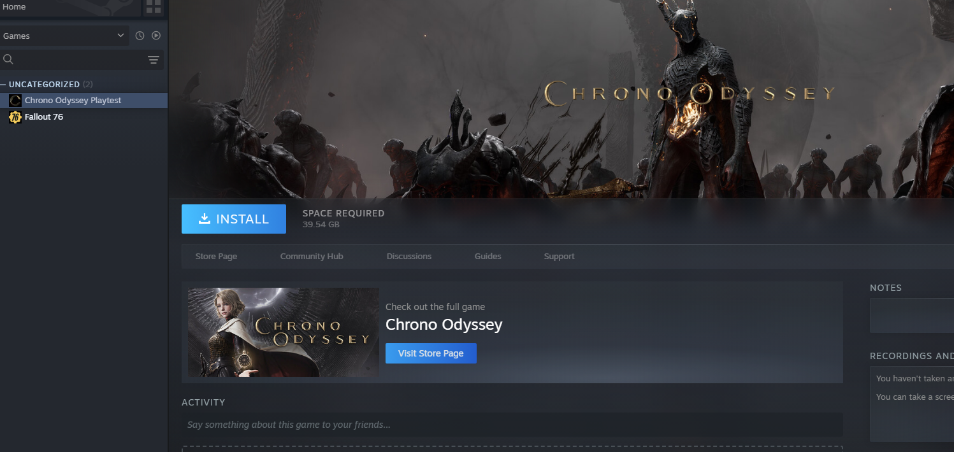Open the Store Page tab
The width and height of the screenshot is (954, 452).
(x=216, y=257)
